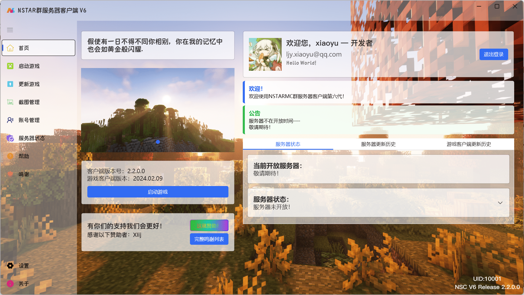
Task: Click the 完整鸣谢列表 button
Action: pyautogui.click(x=209, y=239)
